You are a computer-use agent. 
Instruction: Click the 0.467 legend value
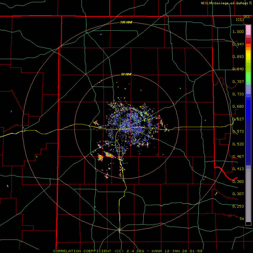tap(238, 157)
